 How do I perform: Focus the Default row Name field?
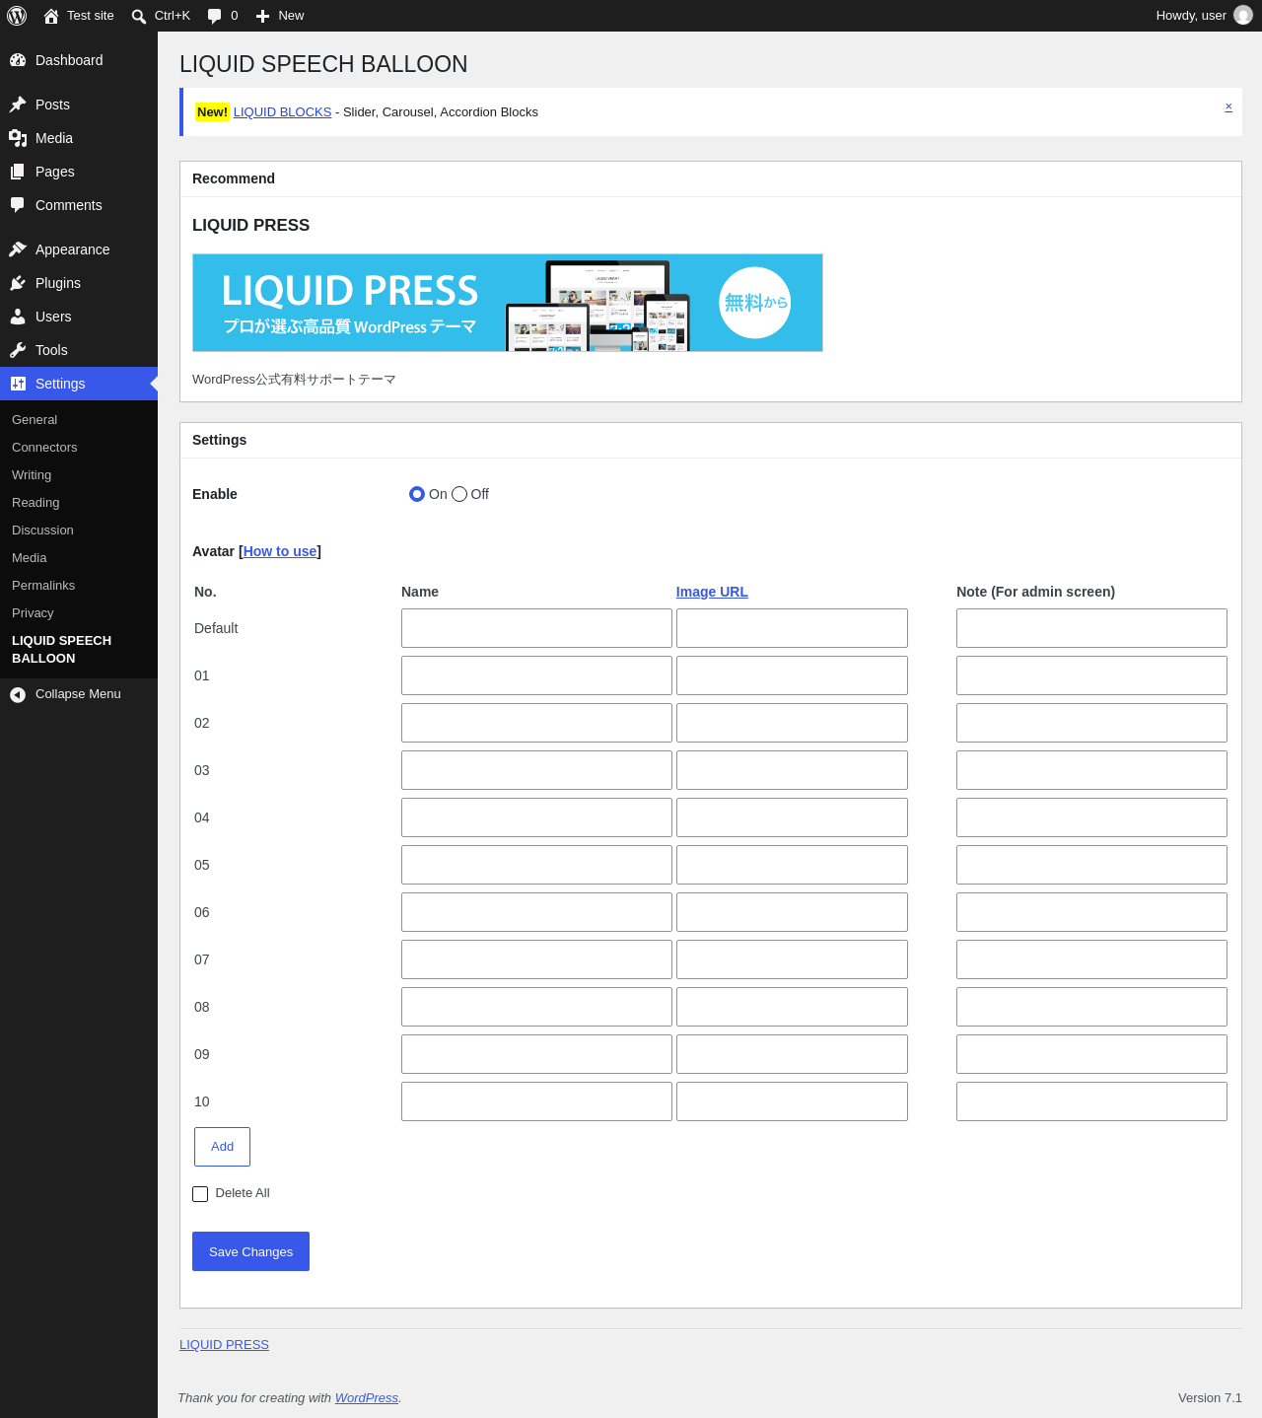[x=536, y=628]
